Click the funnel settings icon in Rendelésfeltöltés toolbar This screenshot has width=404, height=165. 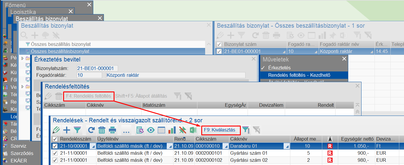177,96
